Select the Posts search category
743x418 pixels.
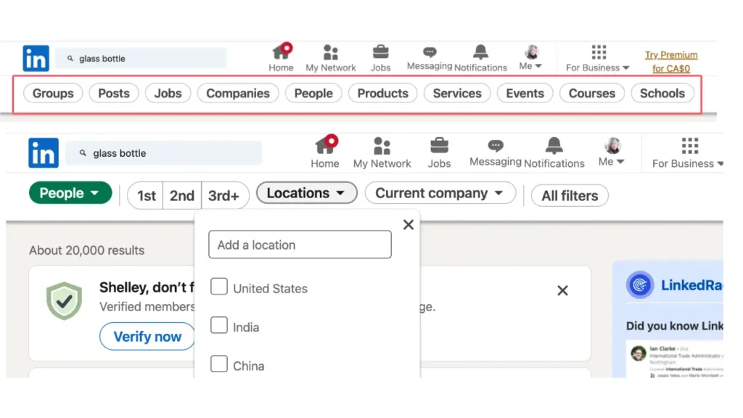[x=114, y=94]
